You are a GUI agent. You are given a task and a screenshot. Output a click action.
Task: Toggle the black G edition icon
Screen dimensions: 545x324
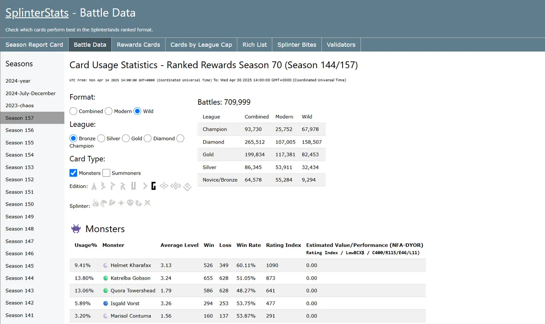[153, 186]
